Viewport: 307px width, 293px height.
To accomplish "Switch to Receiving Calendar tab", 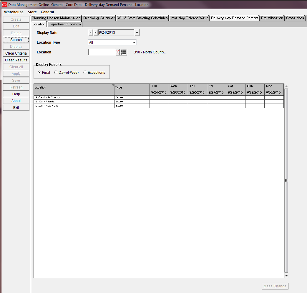I will 99,18.
